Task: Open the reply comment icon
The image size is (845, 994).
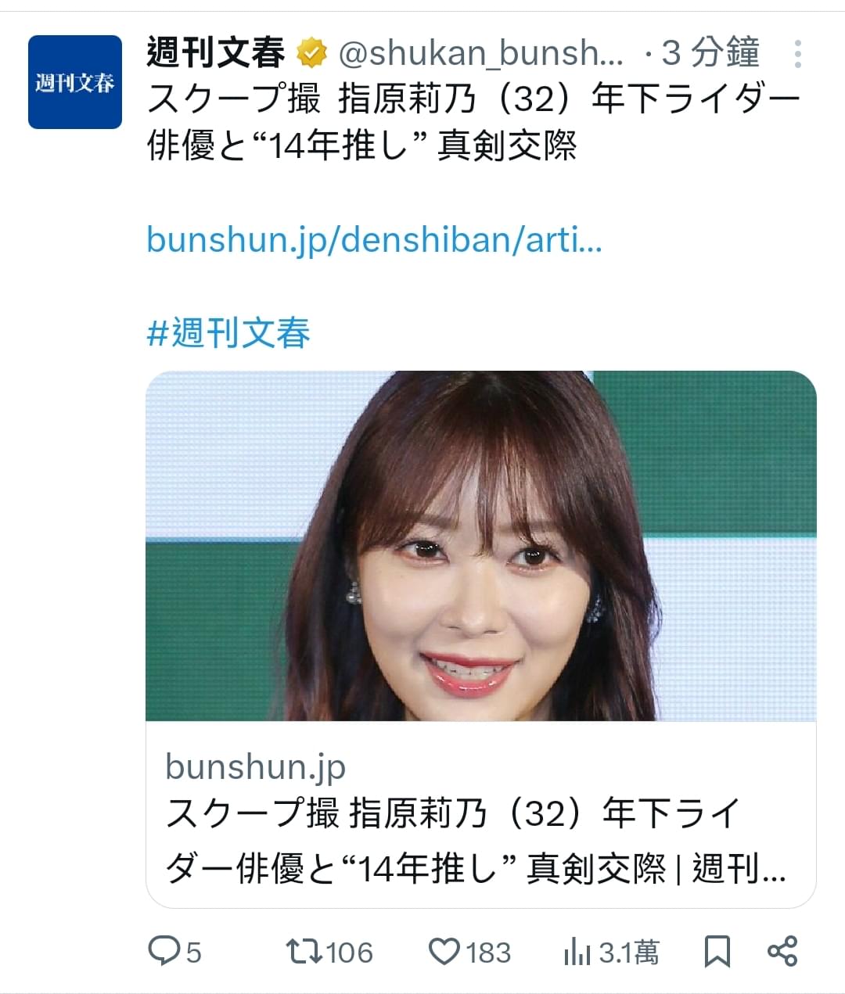Action: pos(164,951)
